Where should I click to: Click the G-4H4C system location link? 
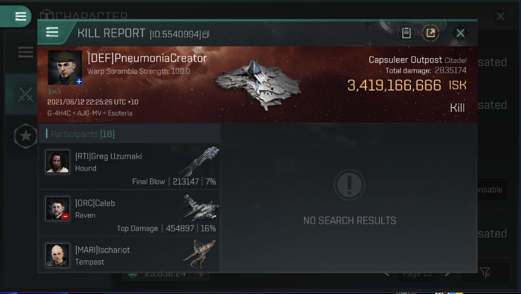pos(59,113)
